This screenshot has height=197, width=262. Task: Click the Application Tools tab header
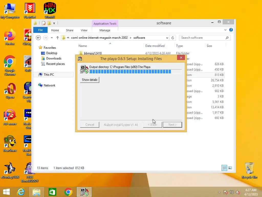(x=105, y=24)
